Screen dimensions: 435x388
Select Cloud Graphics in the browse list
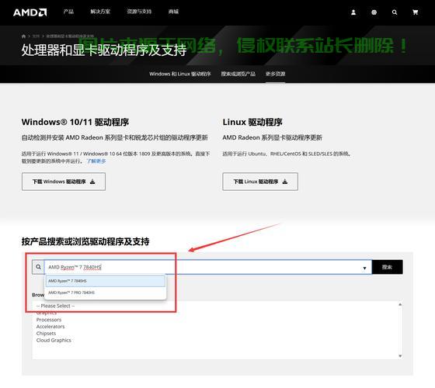tap(54, 341)
